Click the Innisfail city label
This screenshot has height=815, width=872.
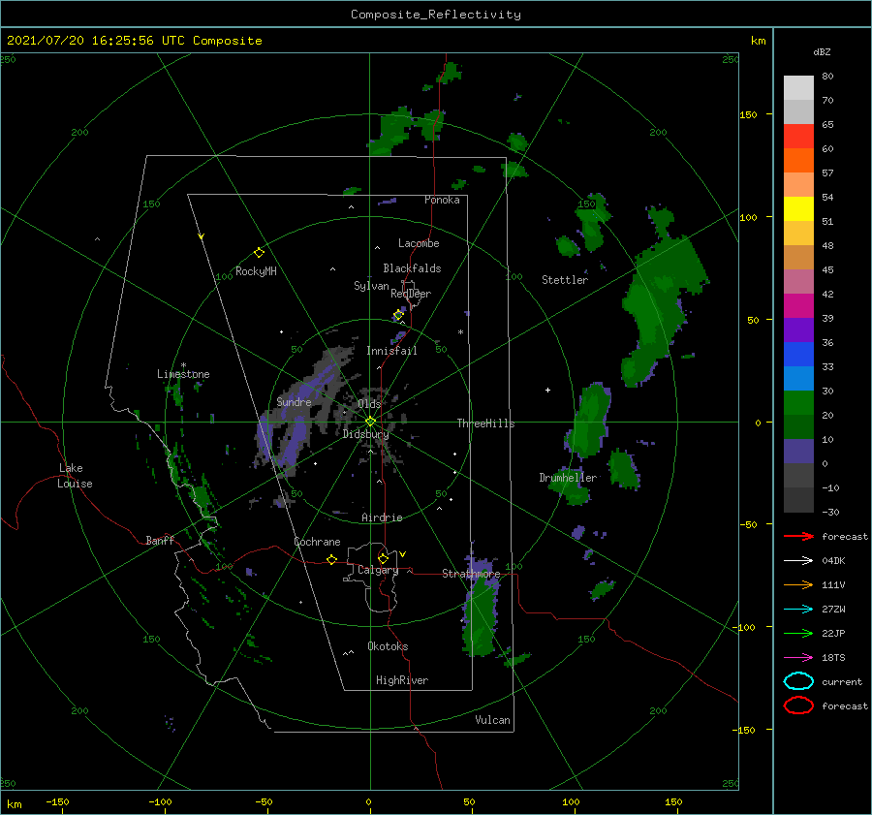tap(391, 351)
